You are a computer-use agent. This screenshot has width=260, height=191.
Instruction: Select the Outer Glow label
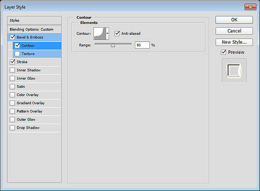[26, 120]
